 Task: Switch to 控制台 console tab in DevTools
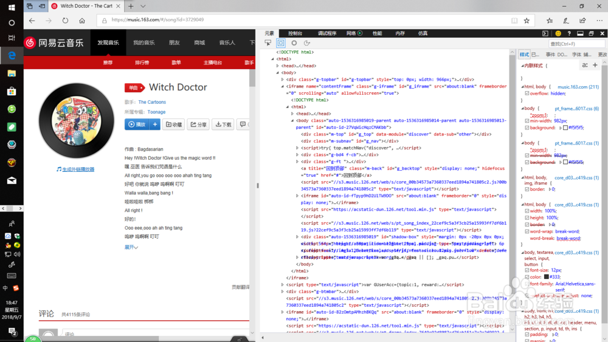point(295,33)
